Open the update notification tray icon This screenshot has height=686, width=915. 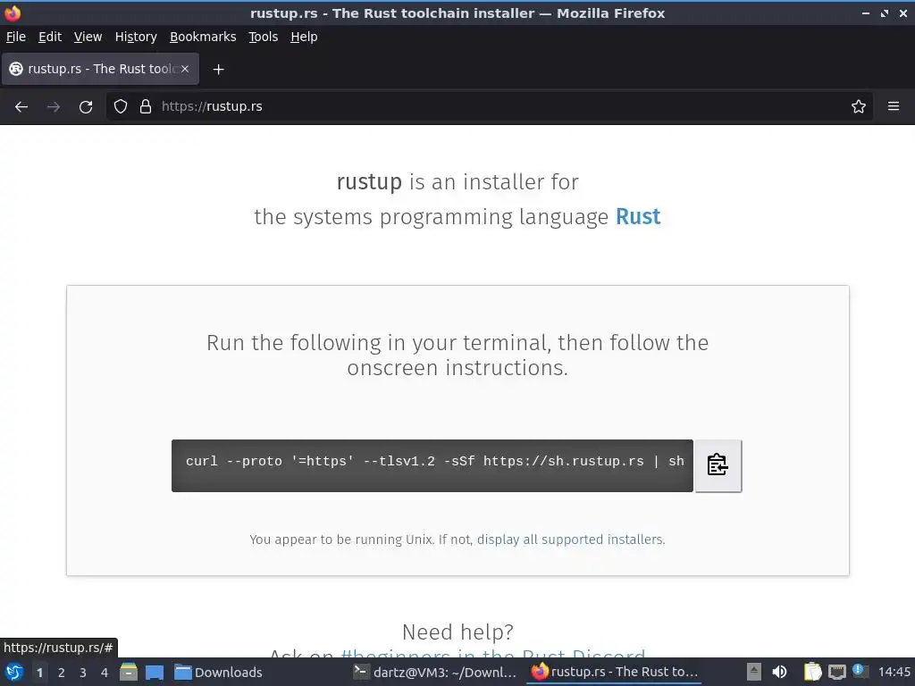(x=859, y=671)
